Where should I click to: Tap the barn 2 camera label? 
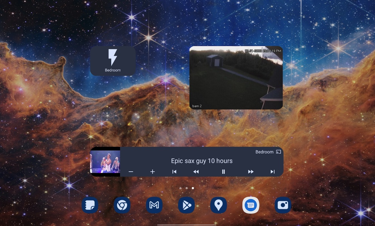(x=197, y=106)
